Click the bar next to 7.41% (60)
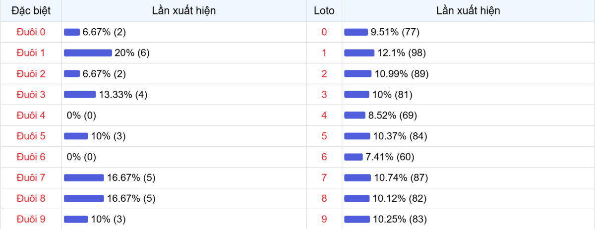Screen dimensions: 595x229 [354, 157]
